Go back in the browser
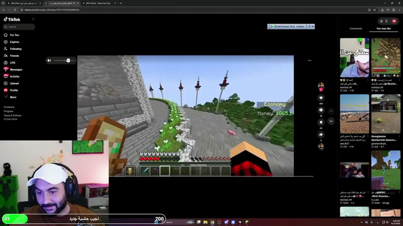403x226 pixels. (3, 10)
